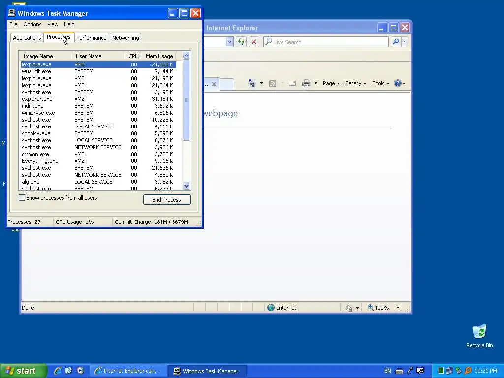Screen dimensions: 504x378
Task: Click the green CPU usage tray icon
Action: pyautogui.click(x=441, y=371)
